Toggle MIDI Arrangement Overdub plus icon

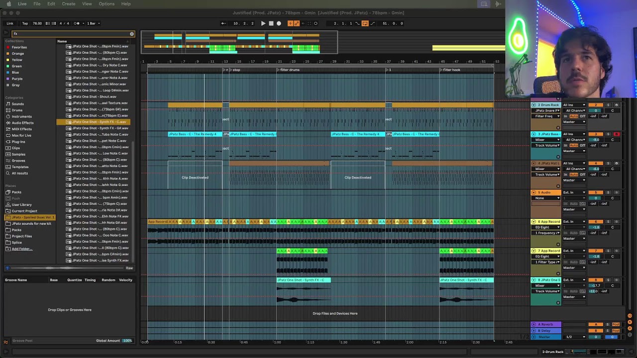[291, 23]
